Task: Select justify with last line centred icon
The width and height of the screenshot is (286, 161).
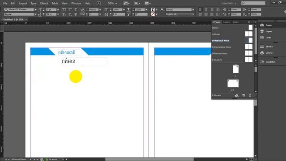Action: coord(206,14)
